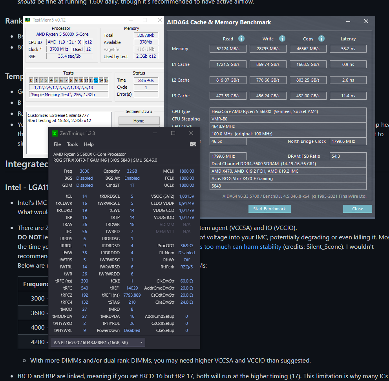Click the tFAW 38 value in ZenTimings
This screenshot has height=381, width=389.
point(85,253)
